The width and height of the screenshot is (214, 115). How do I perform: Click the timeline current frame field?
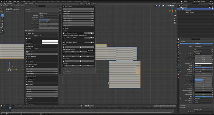157,106
